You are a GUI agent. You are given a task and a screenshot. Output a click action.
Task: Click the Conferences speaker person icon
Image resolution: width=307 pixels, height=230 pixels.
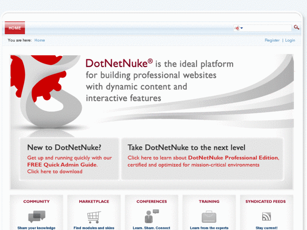pos(152,216)
